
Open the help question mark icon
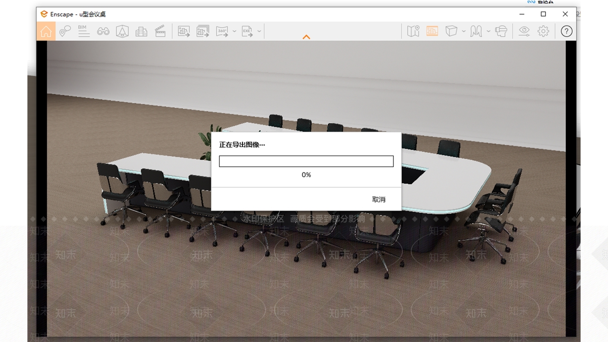[x=567, y=31]
